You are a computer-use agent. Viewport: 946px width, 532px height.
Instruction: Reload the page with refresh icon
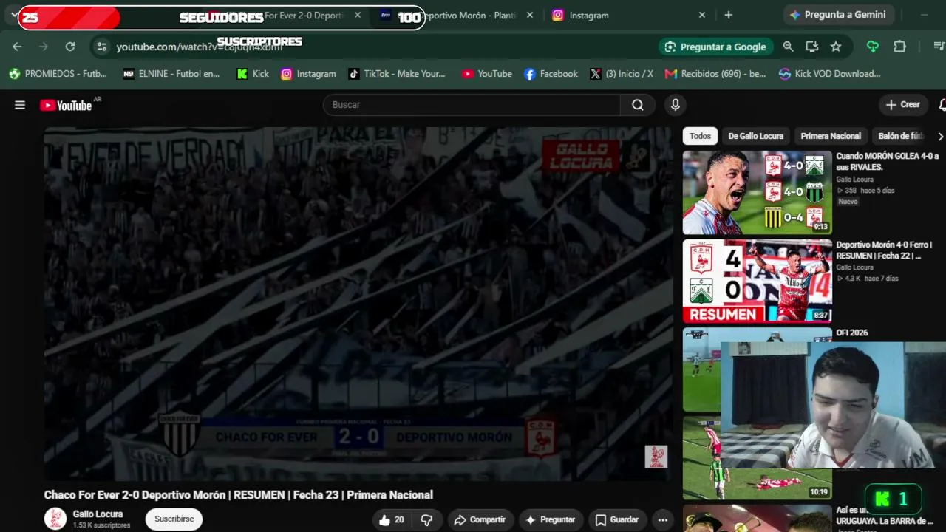pos(70,47)
